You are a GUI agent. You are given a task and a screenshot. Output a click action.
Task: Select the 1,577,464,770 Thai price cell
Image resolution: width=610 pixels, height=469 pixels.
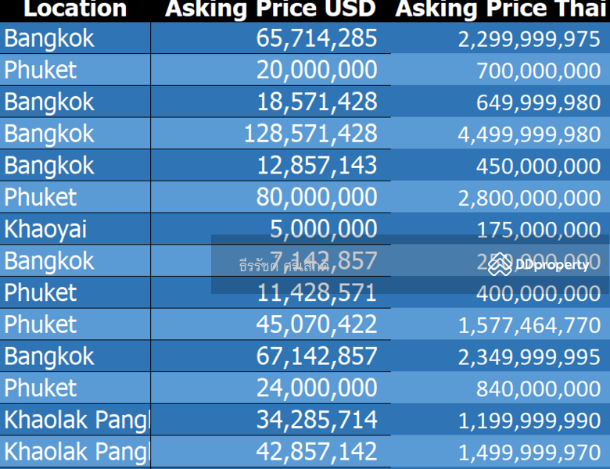(x=501, y=324)
